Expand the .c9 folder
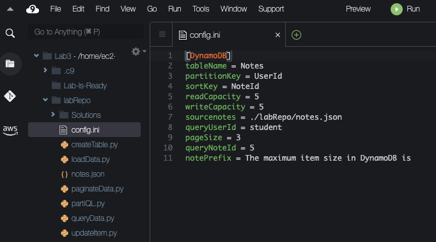 point(45,70)
